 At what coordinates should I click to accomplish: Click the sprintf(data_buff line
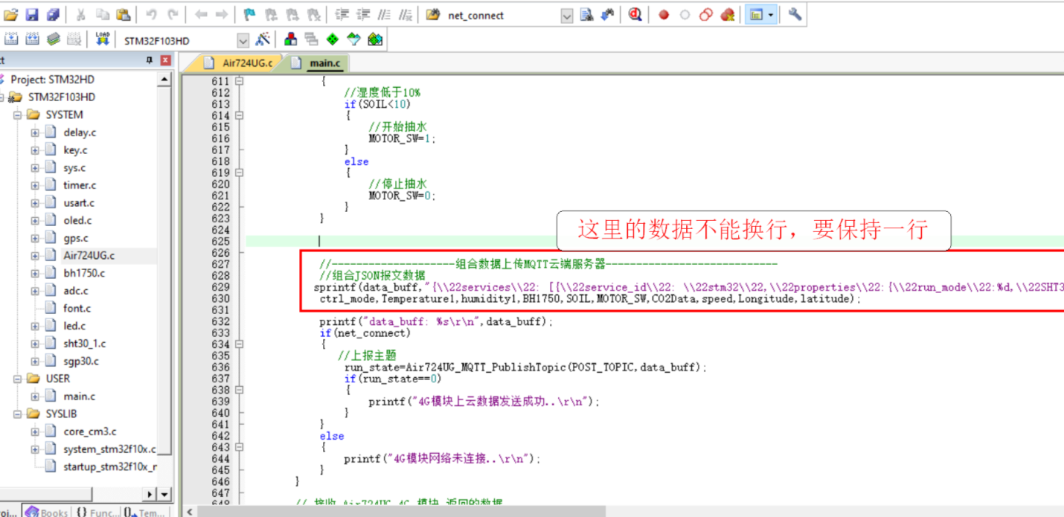(688, 287)
